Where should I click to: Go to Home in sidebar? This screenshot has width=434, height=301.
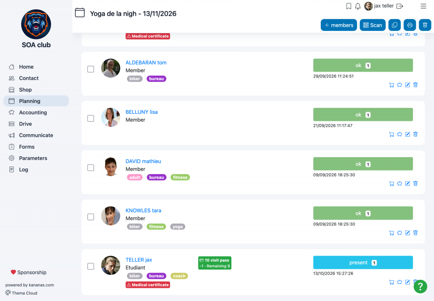[36, 67]
